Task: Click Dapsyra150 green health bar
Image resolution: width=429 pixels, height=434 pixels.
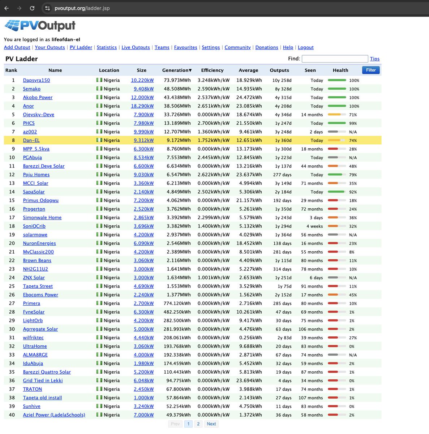Action: [337, 80]
